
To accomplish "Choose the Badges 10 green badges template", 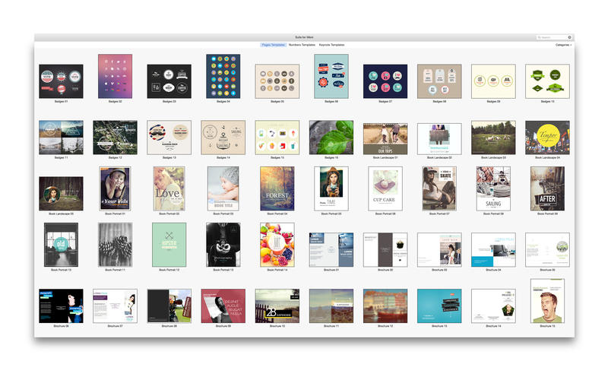I will click(547, 81).
